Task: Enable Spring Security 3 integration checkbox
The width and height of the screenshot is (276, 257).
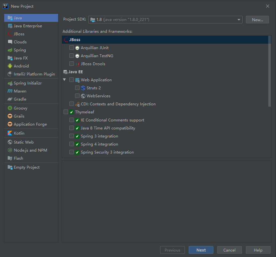Action: point(72,152)
